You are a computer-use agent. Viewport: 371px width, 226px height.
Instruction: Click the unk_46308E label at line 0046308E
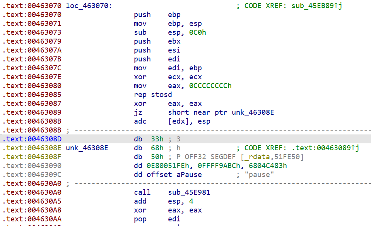(x=87, y=148)
